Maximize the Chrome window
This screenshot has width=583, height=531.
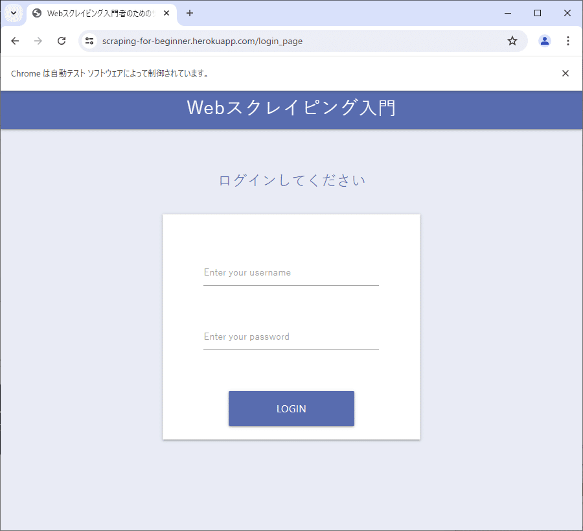point(538,14)
